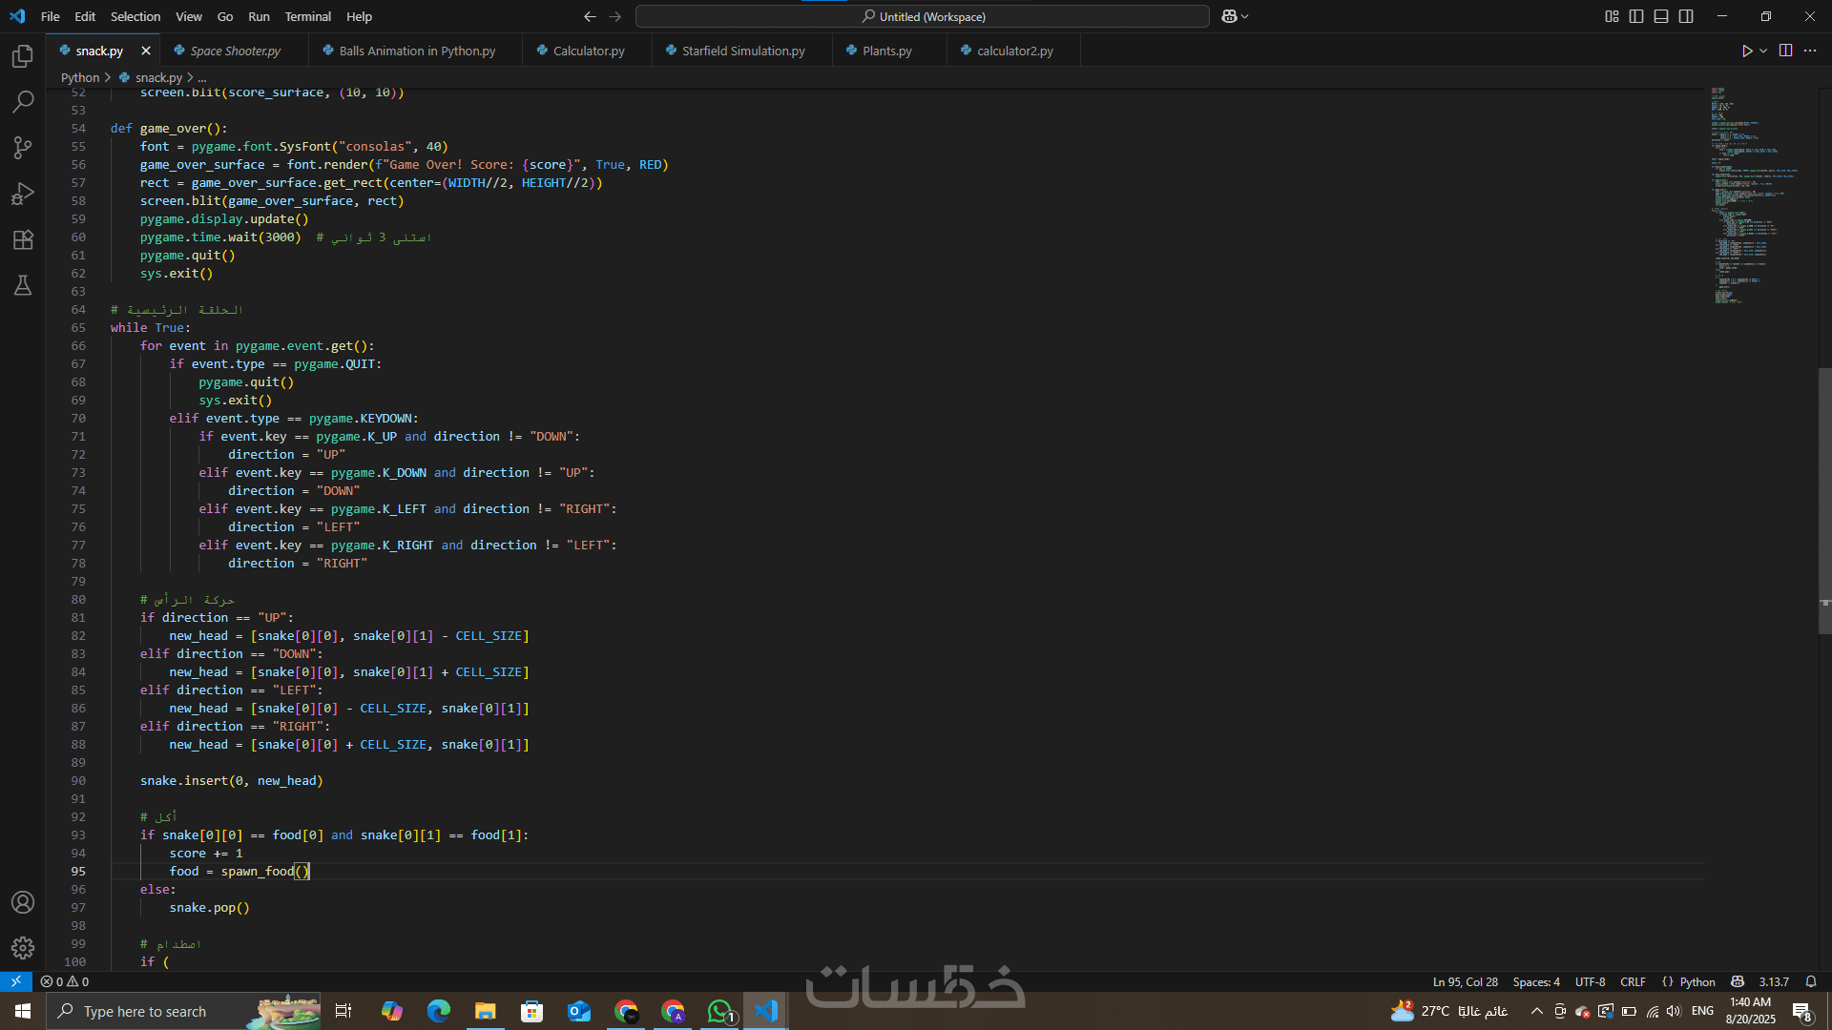1832x1030 pixels.
Task: Click the Run Python File play button
Action: 1746,51
